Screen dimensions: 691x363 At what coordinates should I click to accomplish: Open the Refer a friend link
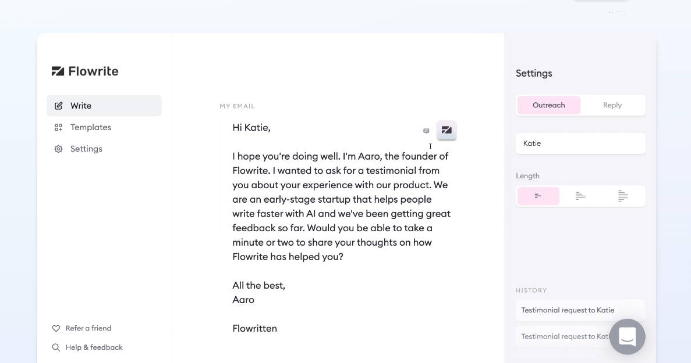pyautogui.click(x=88, y=328)
